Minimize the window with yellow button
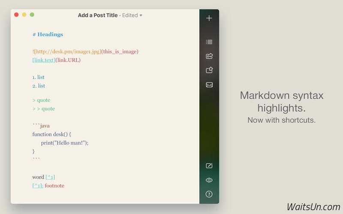This screenshot has width=343, height=214. 24,15
